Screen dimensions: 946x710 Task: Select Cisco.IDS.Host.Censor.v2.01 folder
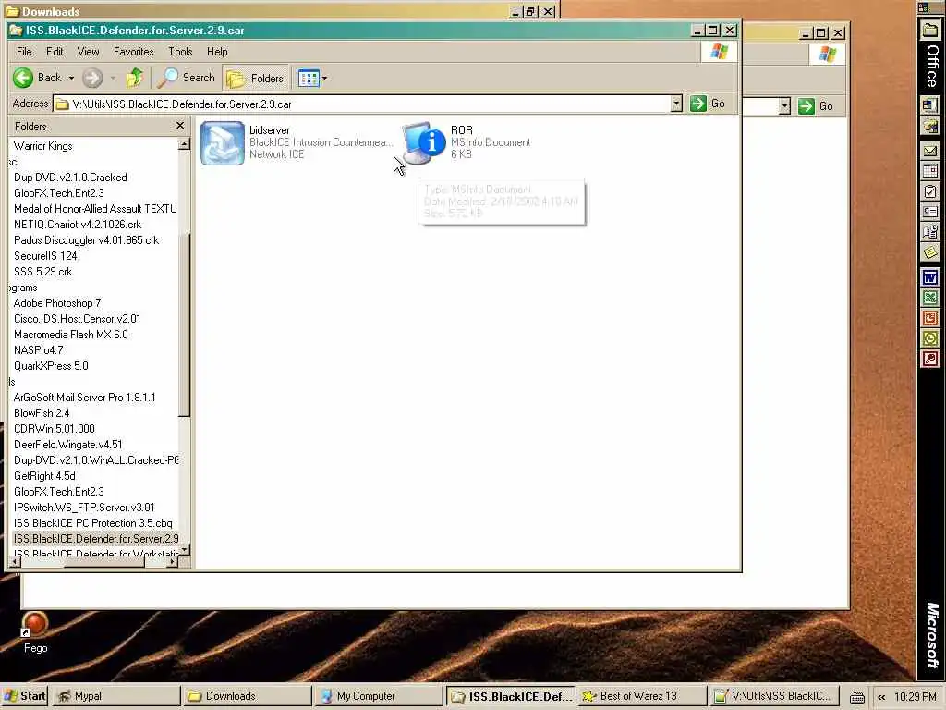78,318
